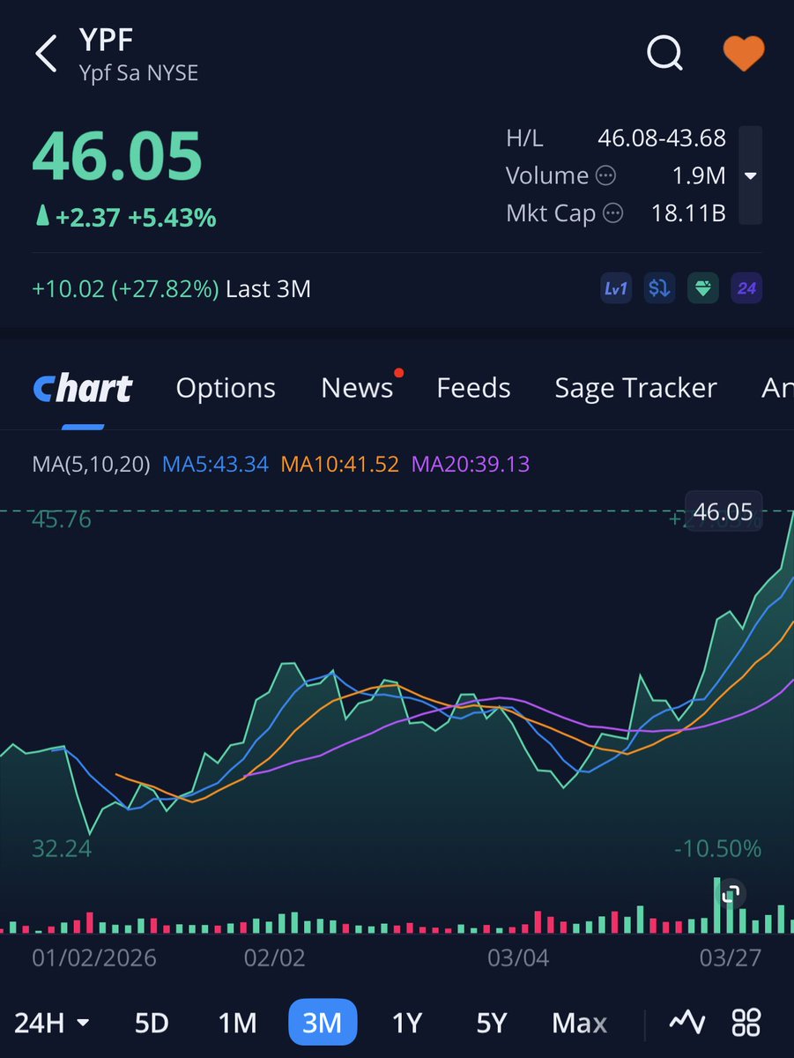This screenshot has width=794, height=1058.
Task: Tap the 24 hour trading badge
Action: [746, 288]
